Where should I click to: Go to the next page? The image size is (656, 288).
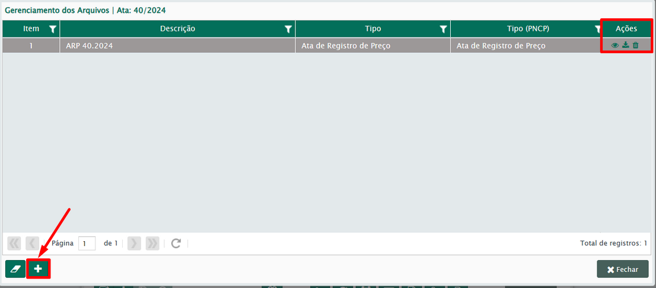pyautogui.click(x=134, y=244)
